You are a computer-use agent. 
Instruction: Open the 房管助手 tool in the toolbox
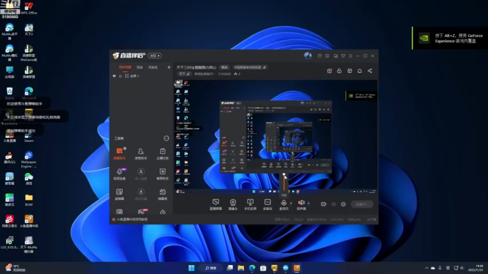coord(141,153)
